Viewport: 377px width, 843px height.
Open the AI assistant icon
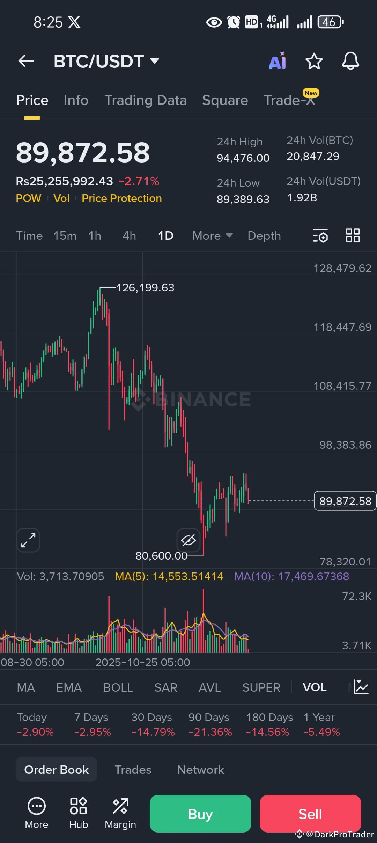278,61
